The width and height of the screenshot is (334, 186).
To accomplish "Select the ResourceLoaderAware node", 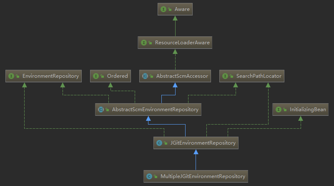I will [175, 43].
